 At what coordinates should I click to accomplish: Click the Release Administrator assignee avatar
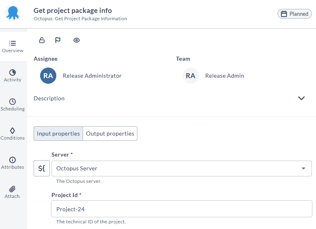48,76
